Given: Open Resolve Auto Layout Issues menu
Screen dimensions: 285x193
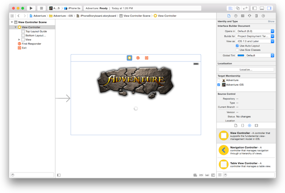Looking at the screenshot, I should pyautogui.click(x=207, y=175).
